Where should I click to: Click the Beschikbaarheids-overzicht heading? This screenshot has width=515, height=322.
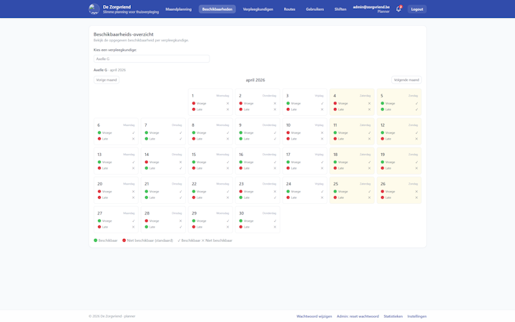tap(124, 34)
